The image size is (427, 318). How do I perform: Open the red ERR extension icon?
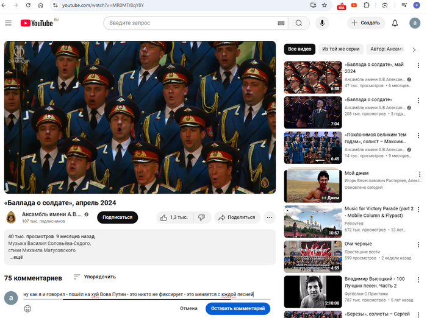click(342, 5)
